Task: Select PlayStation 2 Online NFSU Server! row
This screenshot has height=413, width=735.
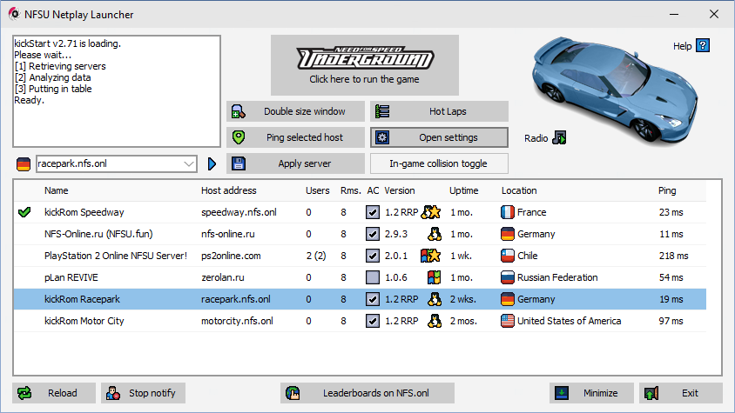Action: click(x=360, y=256)
